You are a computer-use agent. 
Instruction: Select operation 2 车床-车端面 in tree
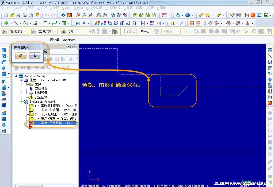[x=55, y=110]
